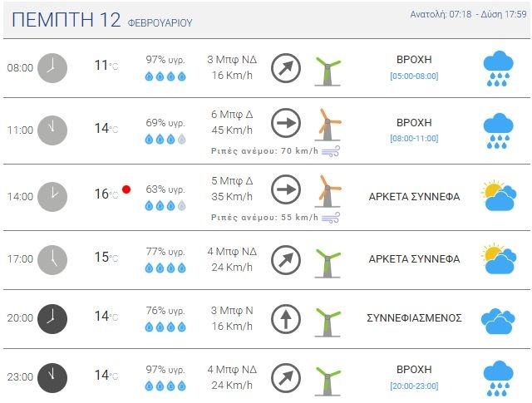Click the 55 km/h wind gusts text
The width and height of the screenshot is (532, 403).
[x=265, y=217]
